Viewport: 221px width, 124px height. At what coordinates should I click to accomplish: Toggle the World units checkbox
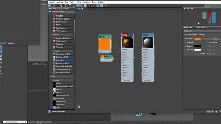[x=206, y=43]
